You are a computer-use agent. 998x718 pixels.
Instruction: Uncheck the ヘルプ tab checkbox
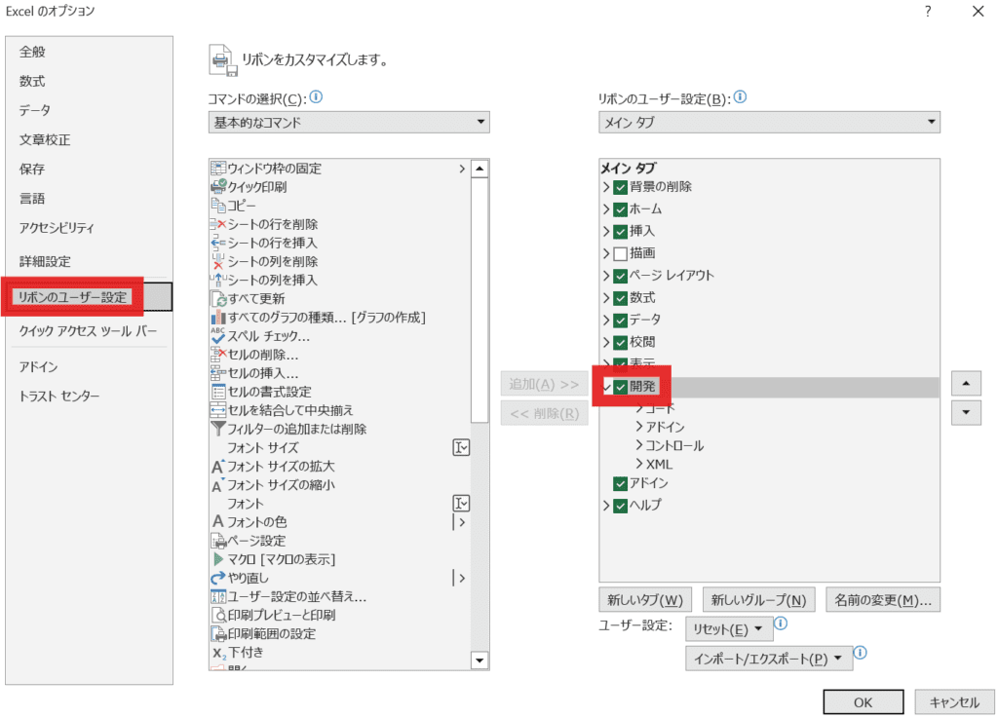click(621, 506)
